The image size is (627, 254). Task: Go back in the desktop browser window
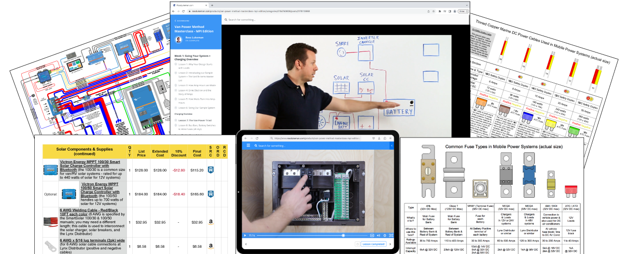pyautogui.click(x=174, y=11)
